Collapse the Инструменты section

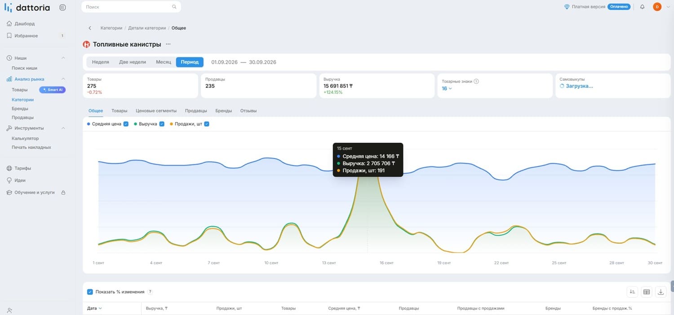[x=63, y=128]
